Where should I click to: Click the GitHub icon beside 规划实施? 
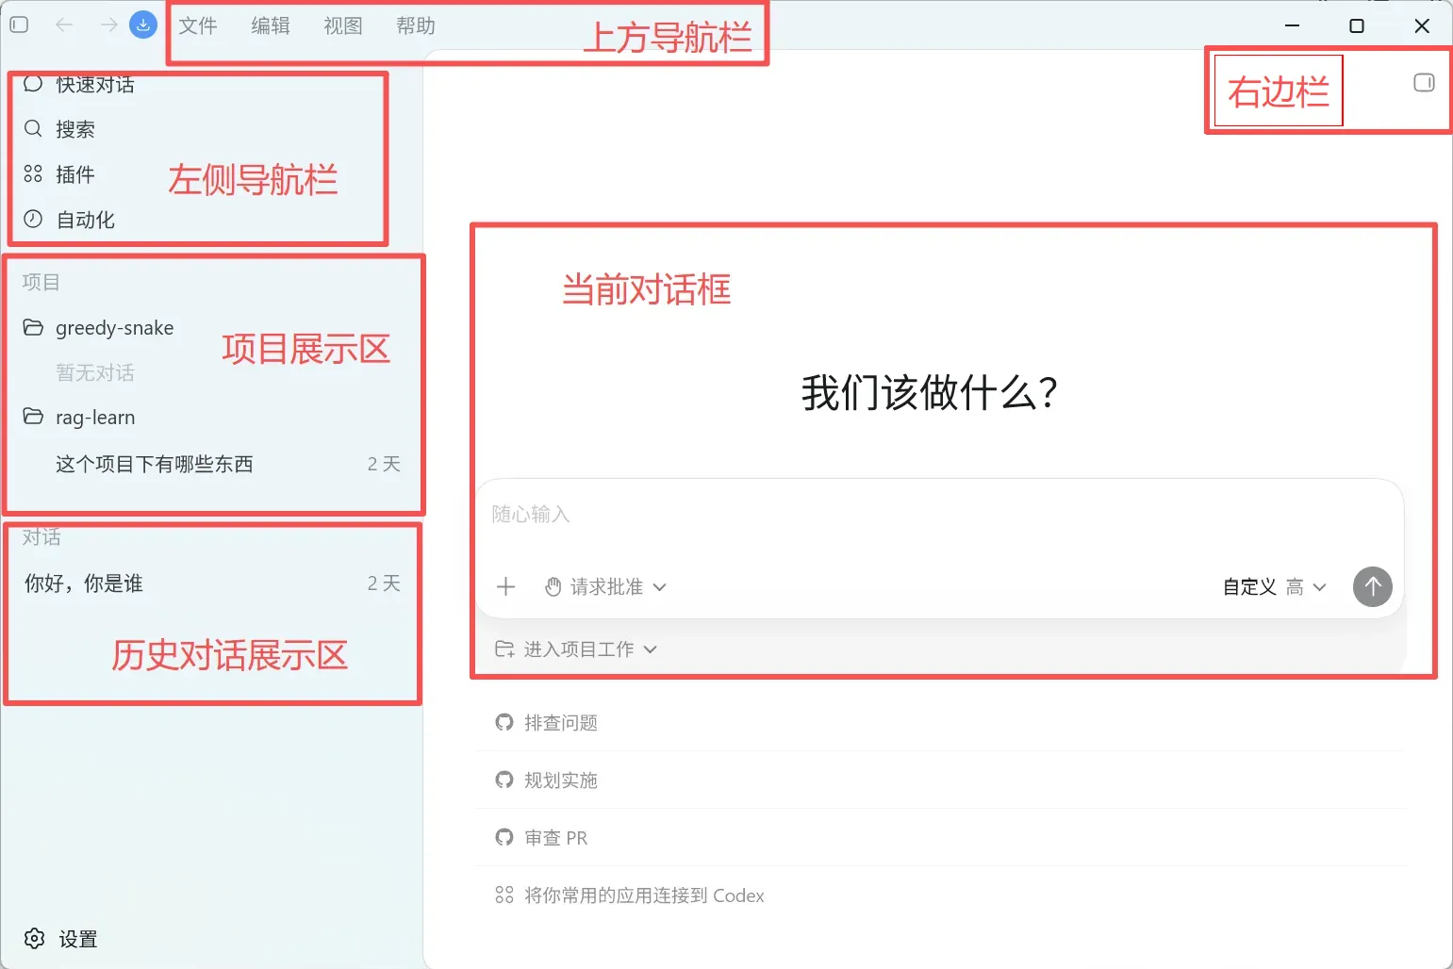coord(504,780)
